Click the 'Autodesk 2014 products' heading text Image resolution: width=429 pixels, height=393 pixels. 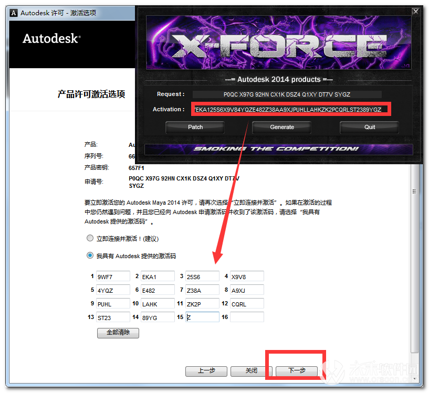tap(278, 79)
